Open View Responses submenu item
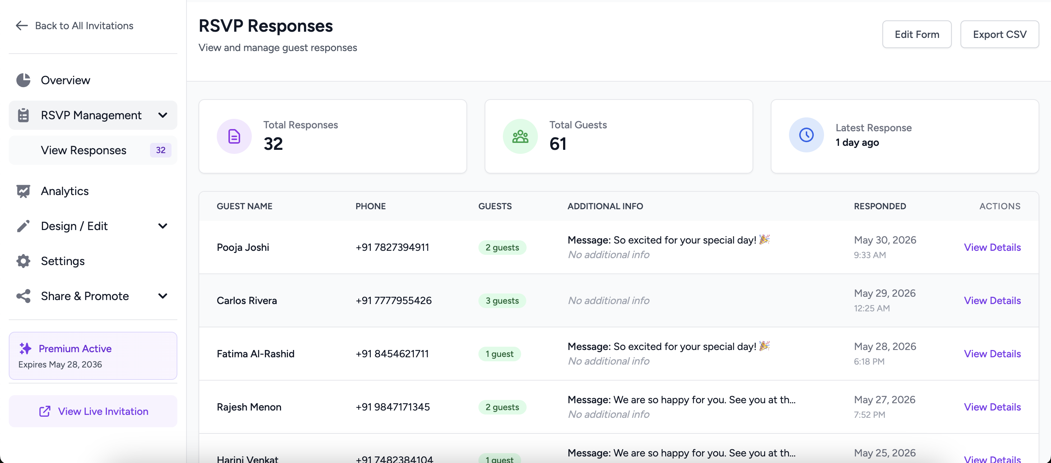 point(93,151)
